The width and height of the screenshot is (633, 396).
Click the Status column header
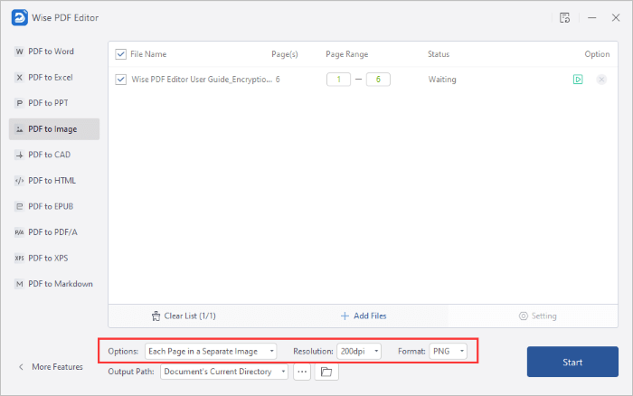439,54
